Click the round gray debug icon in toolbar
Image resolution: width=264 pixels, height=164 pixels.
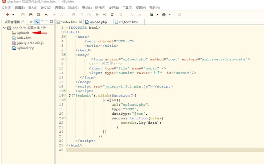click(164, 15)
